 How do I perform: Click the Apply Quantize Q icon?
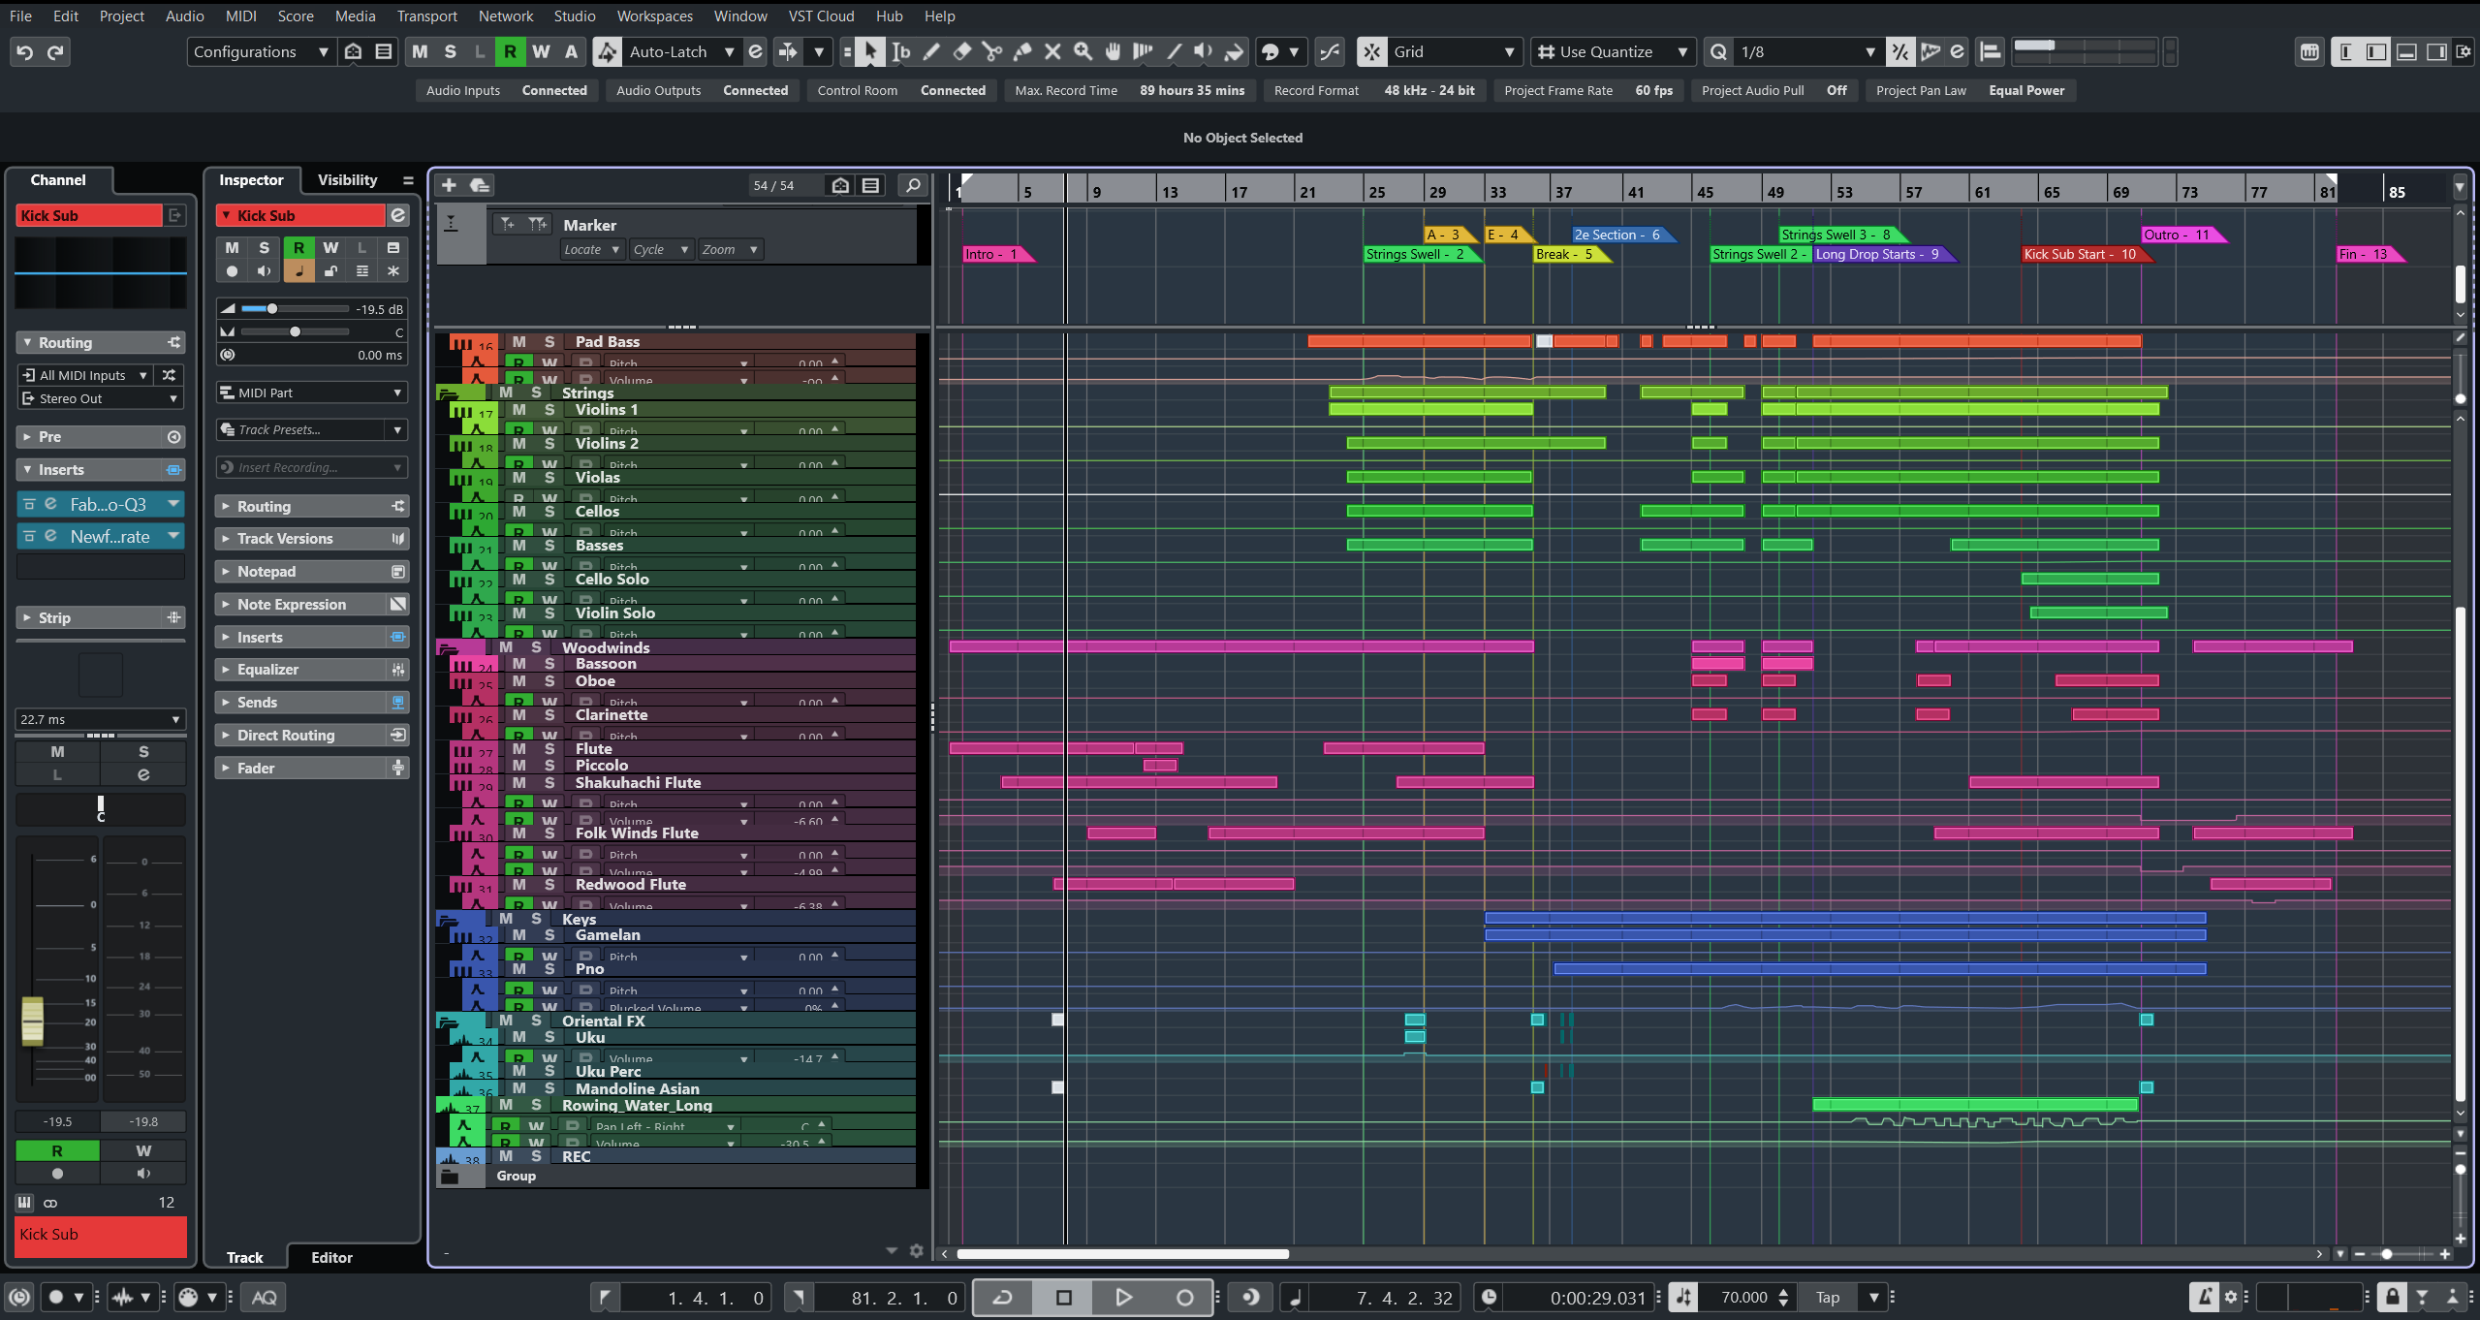pos(1718,52)
